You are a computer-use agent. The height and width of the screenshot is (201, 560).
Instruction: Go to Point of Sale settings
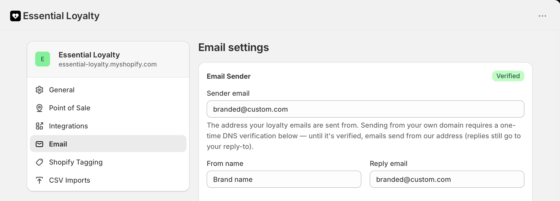pyautogui.click(x=108, y=108)
